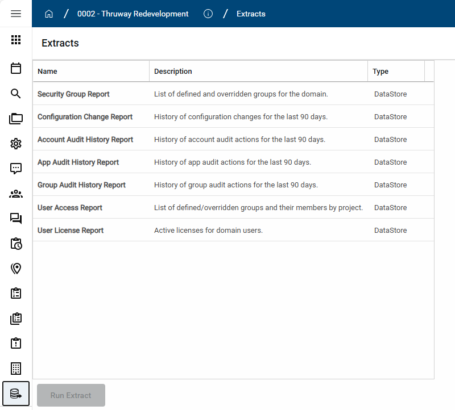Viewport: 455px width, 410px height.
Task: Click the Extracts breadcrumb item
Action: click(251, 14)
